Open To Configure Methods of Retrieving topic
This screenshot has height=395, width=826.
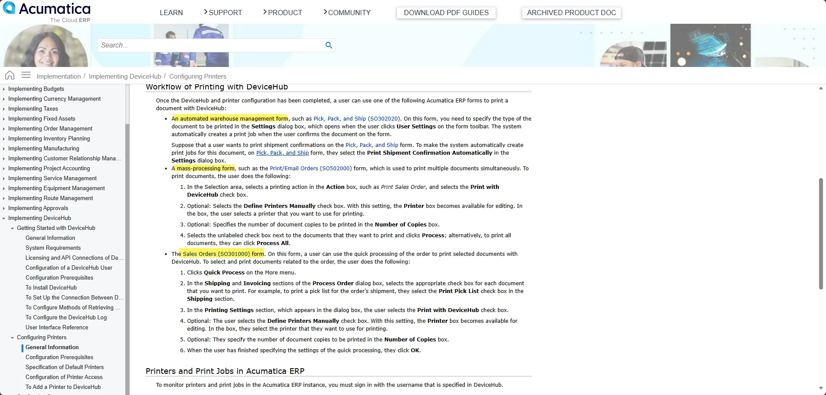tap(73, 308)
